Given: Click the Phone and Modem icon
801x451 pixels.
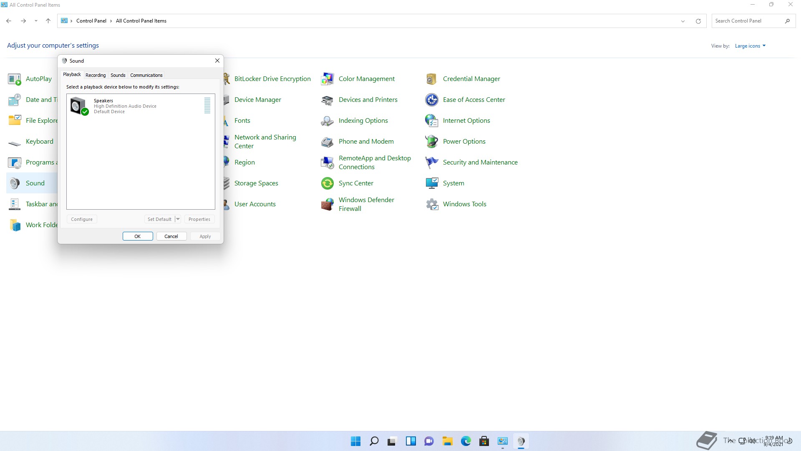Looking at the screenshot, I should click(327, 142).
